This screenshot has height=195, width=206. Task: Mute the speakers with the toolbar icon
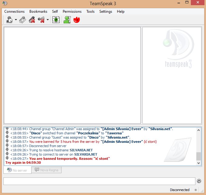[41, 20]
